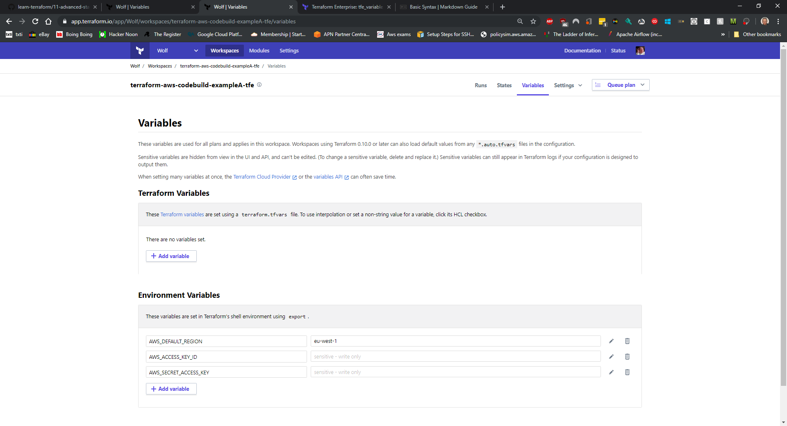Open the Terraform variables documentation link

(182, 214)
